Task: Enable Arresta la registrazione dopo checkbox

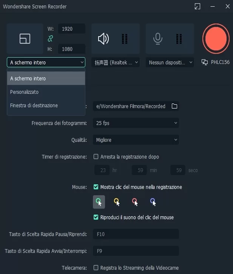Action: pyautogui.click(x=96, y=157)
